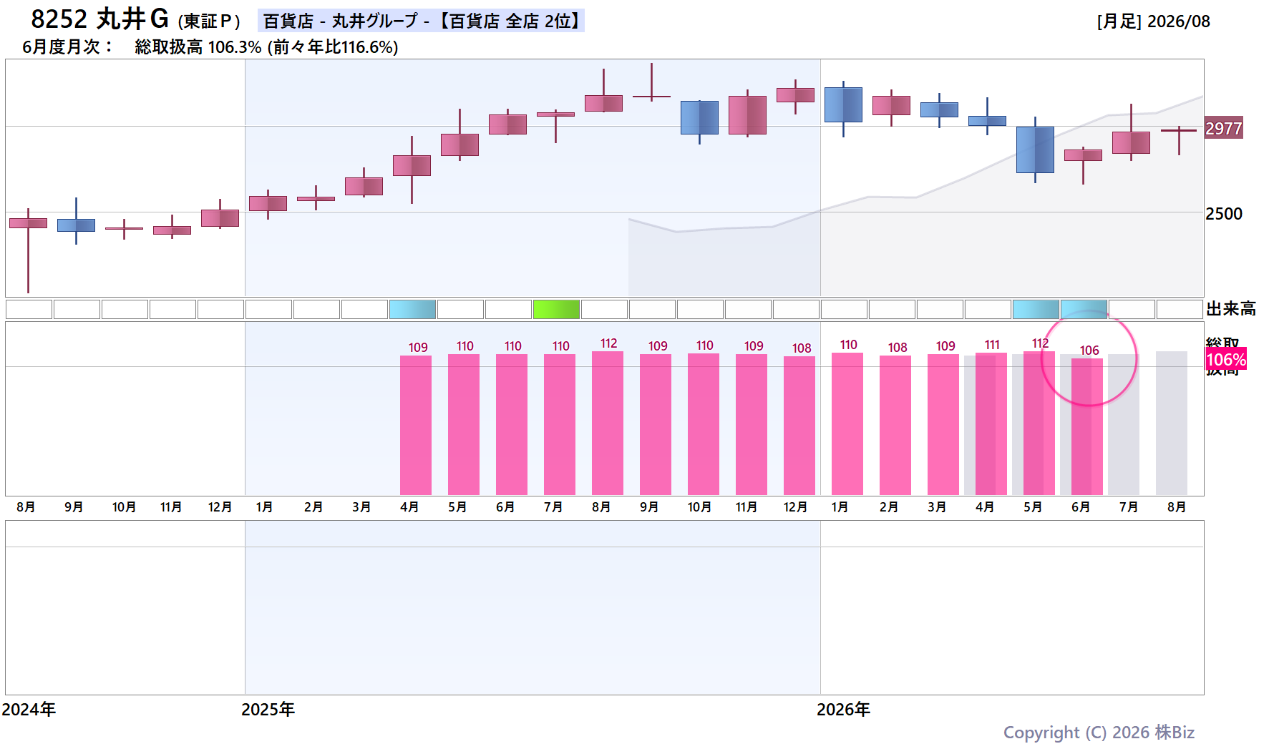Select the bar labeled 109 for March 2026
The image size is (1274, 754).
pyautogui.click(x=943, y=424)
